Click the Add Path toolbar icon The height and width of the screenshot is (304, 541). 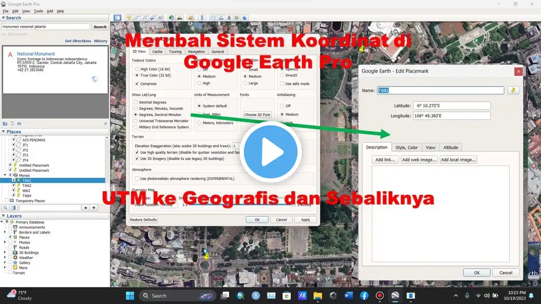[x=145, y=18]
